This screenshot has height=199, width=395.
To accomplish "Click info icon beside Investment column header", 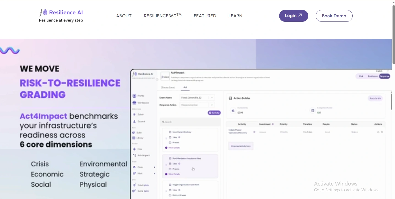I will coord(273,124).
